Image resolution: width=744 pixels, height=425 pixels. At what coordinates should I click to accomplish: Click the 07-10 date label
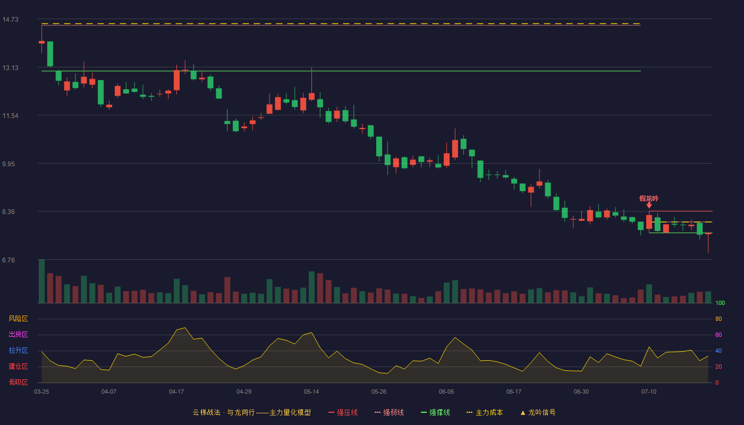tap(649, 392)
